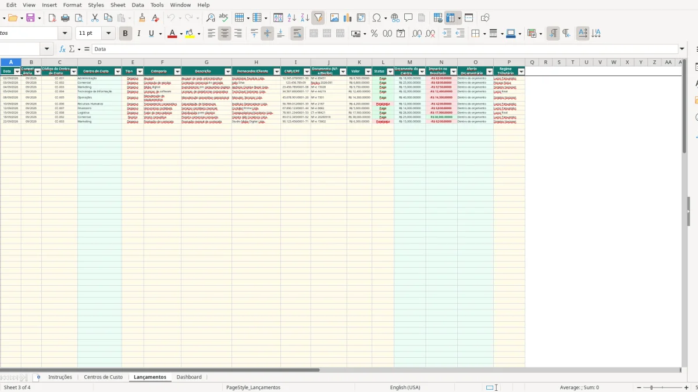Apply the yellow background highlight color
698x392 pixels.
tap(190, 34)
